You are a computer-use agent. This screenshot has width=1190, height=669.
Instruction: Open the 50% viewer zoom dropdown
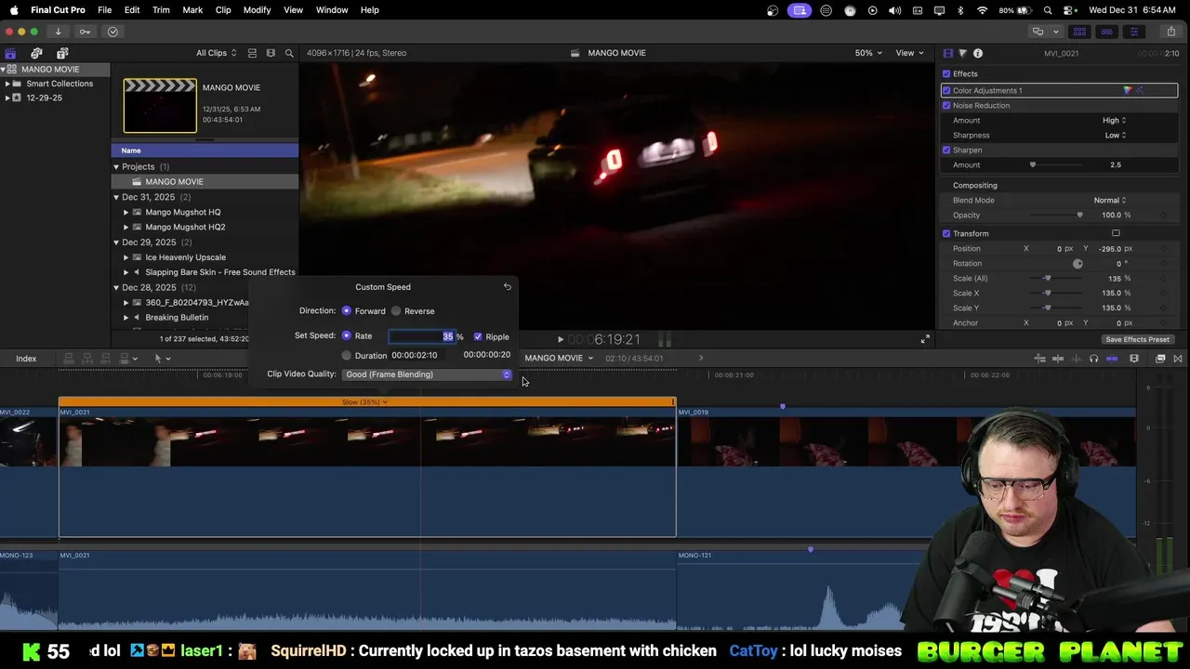click(x=868, y=53)
